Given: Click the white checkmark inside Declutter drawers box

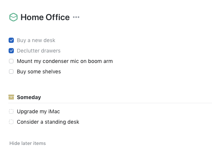Looking at the screenshot, I should [11, 51].
